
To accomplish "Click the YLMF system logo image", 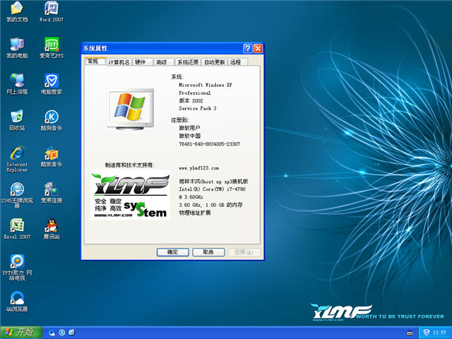I will 130,195.
